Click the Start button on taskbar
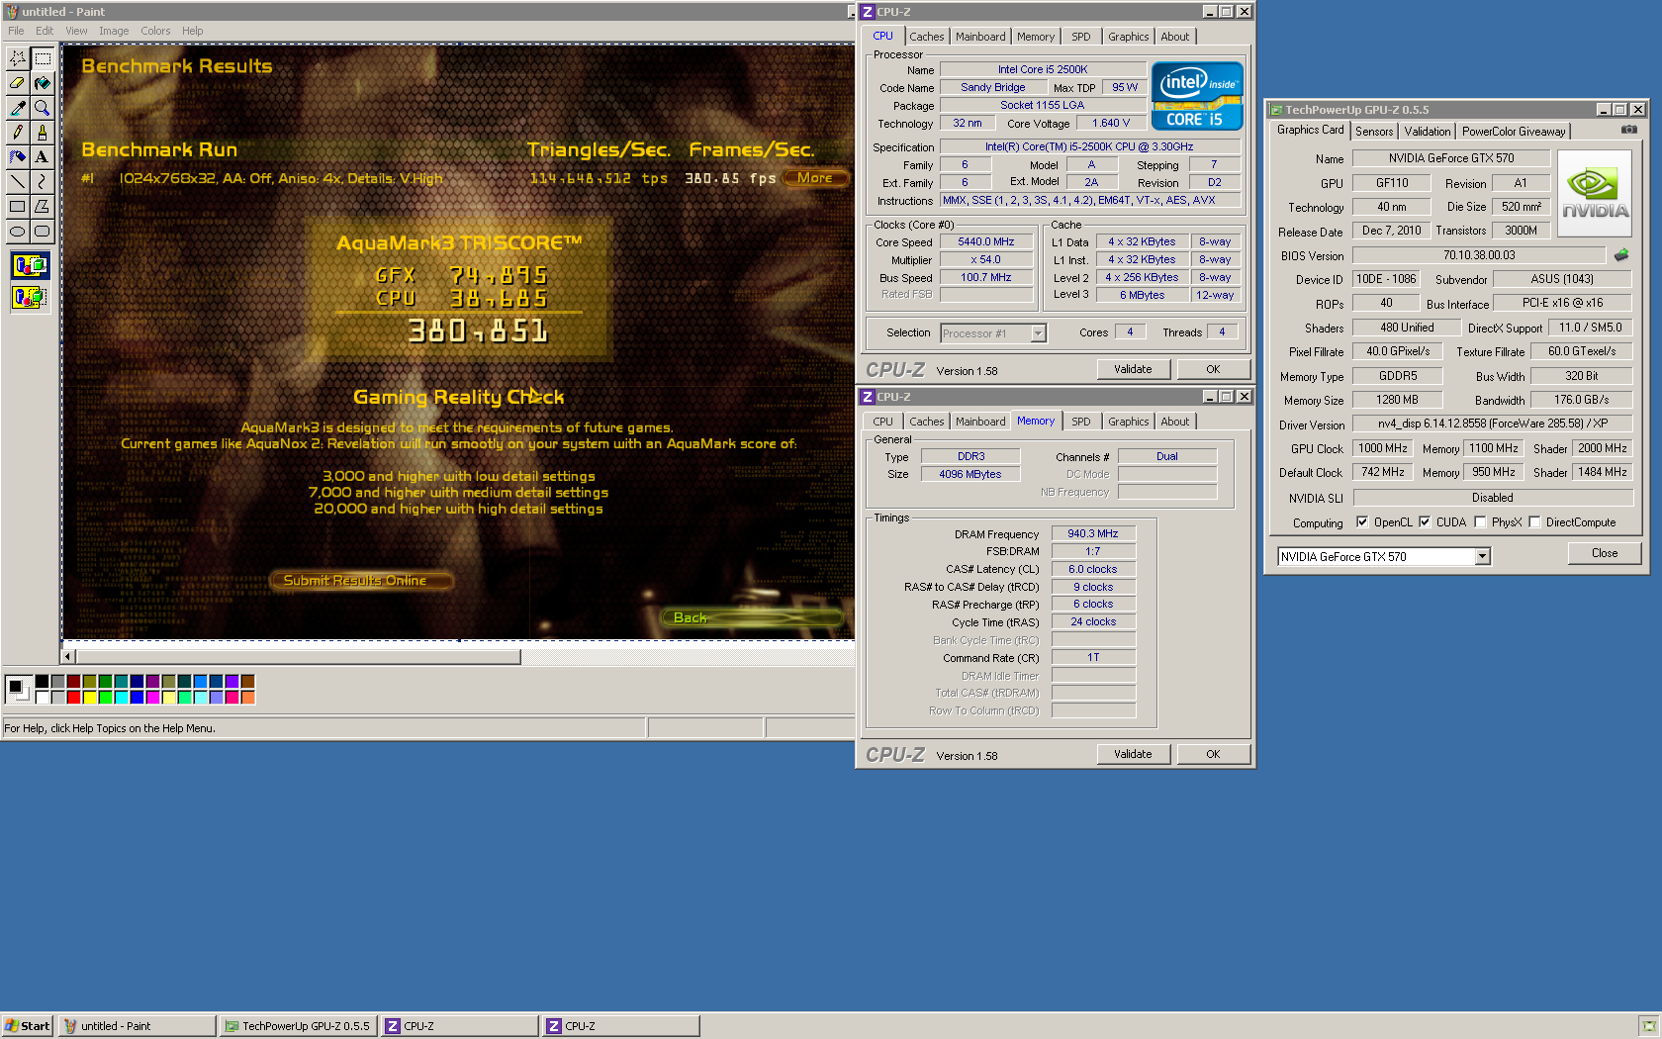This screenshot has width=1662, height=1039. pos(27,1026)
